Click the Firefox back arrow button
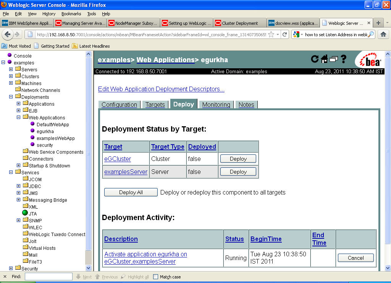Image resolution: width=391 pixels, height=283 pixels. [8, 34]
